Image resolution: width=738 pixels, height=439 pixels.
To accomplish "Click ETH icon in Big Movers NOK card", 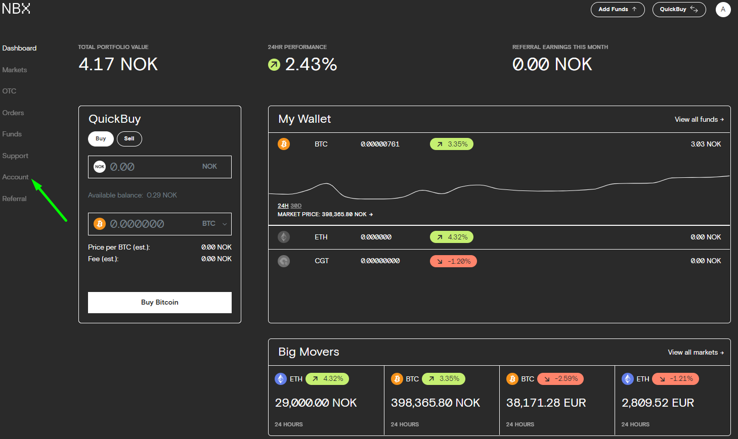I will click(281, 379).
